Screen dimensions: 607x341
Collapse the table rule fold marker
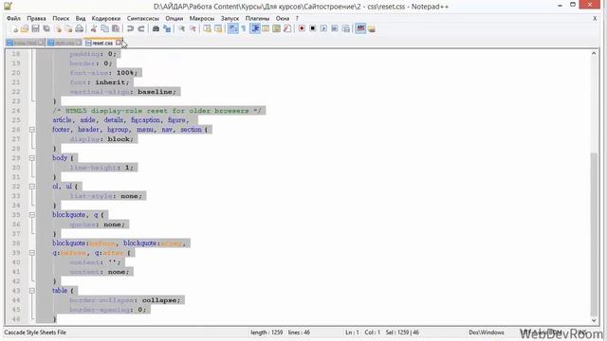point(32,291)
